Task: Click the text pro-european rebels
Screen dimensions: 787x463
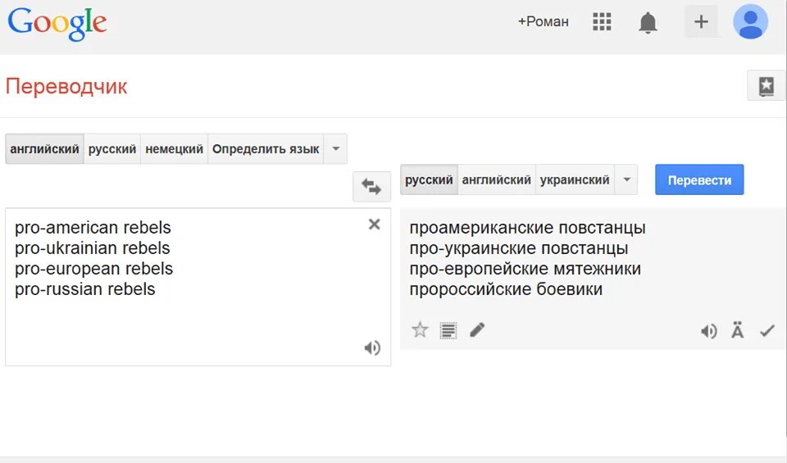Action: (93, 269)
